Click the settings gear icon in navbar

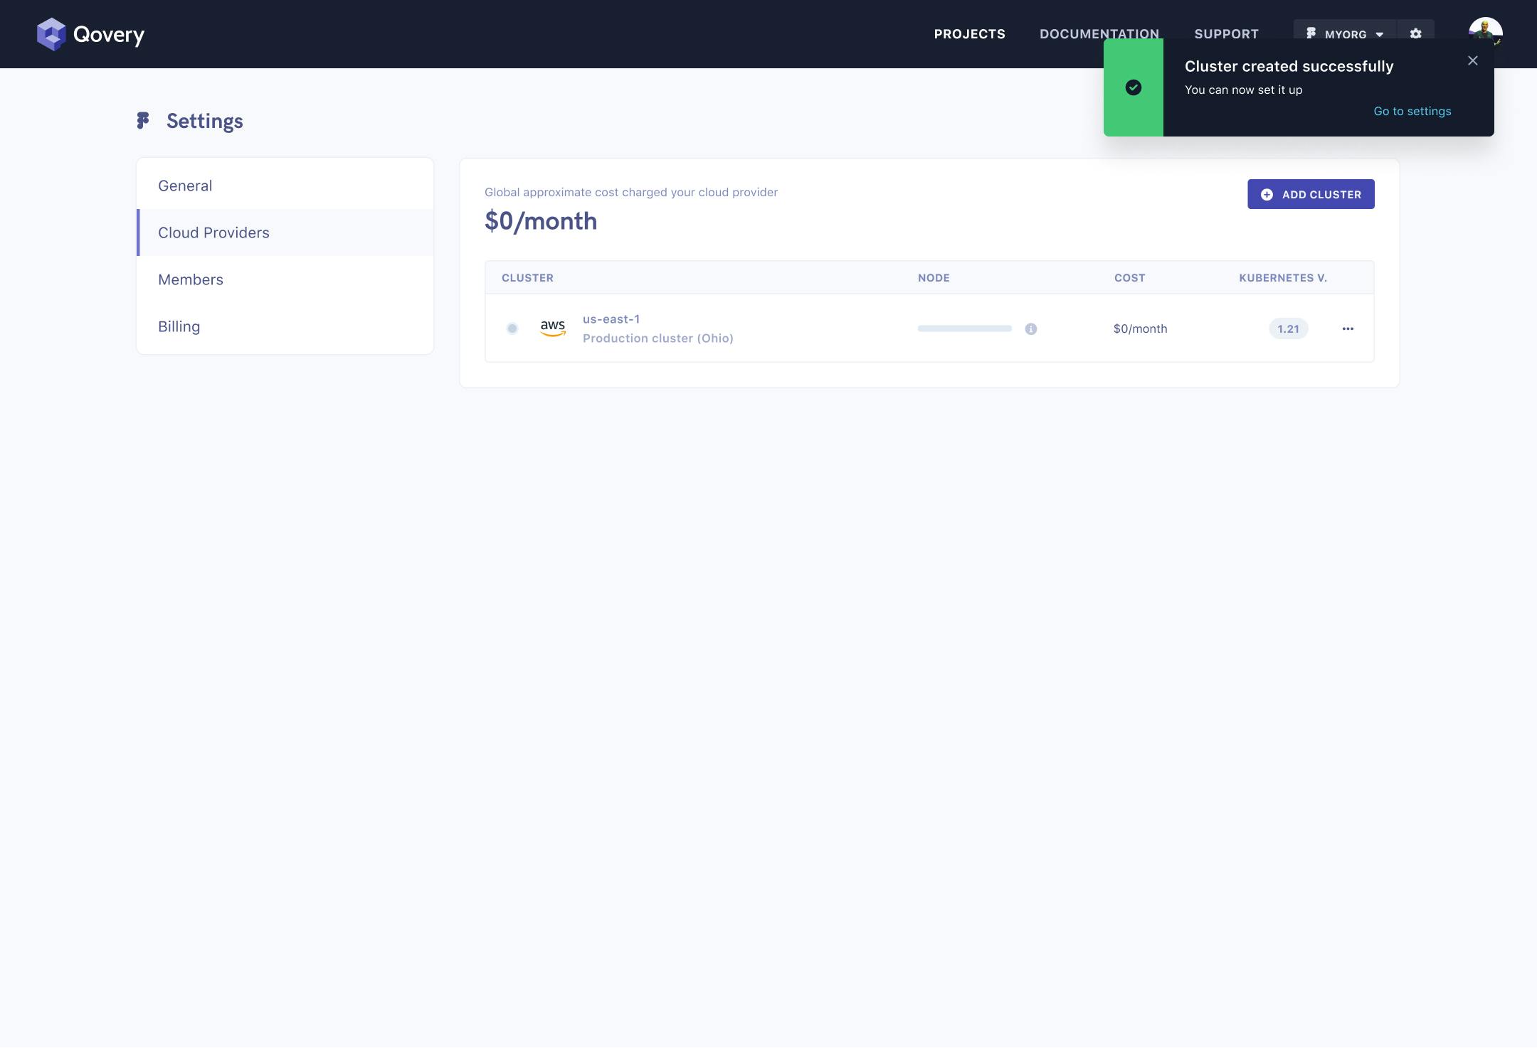point(1415,33)
